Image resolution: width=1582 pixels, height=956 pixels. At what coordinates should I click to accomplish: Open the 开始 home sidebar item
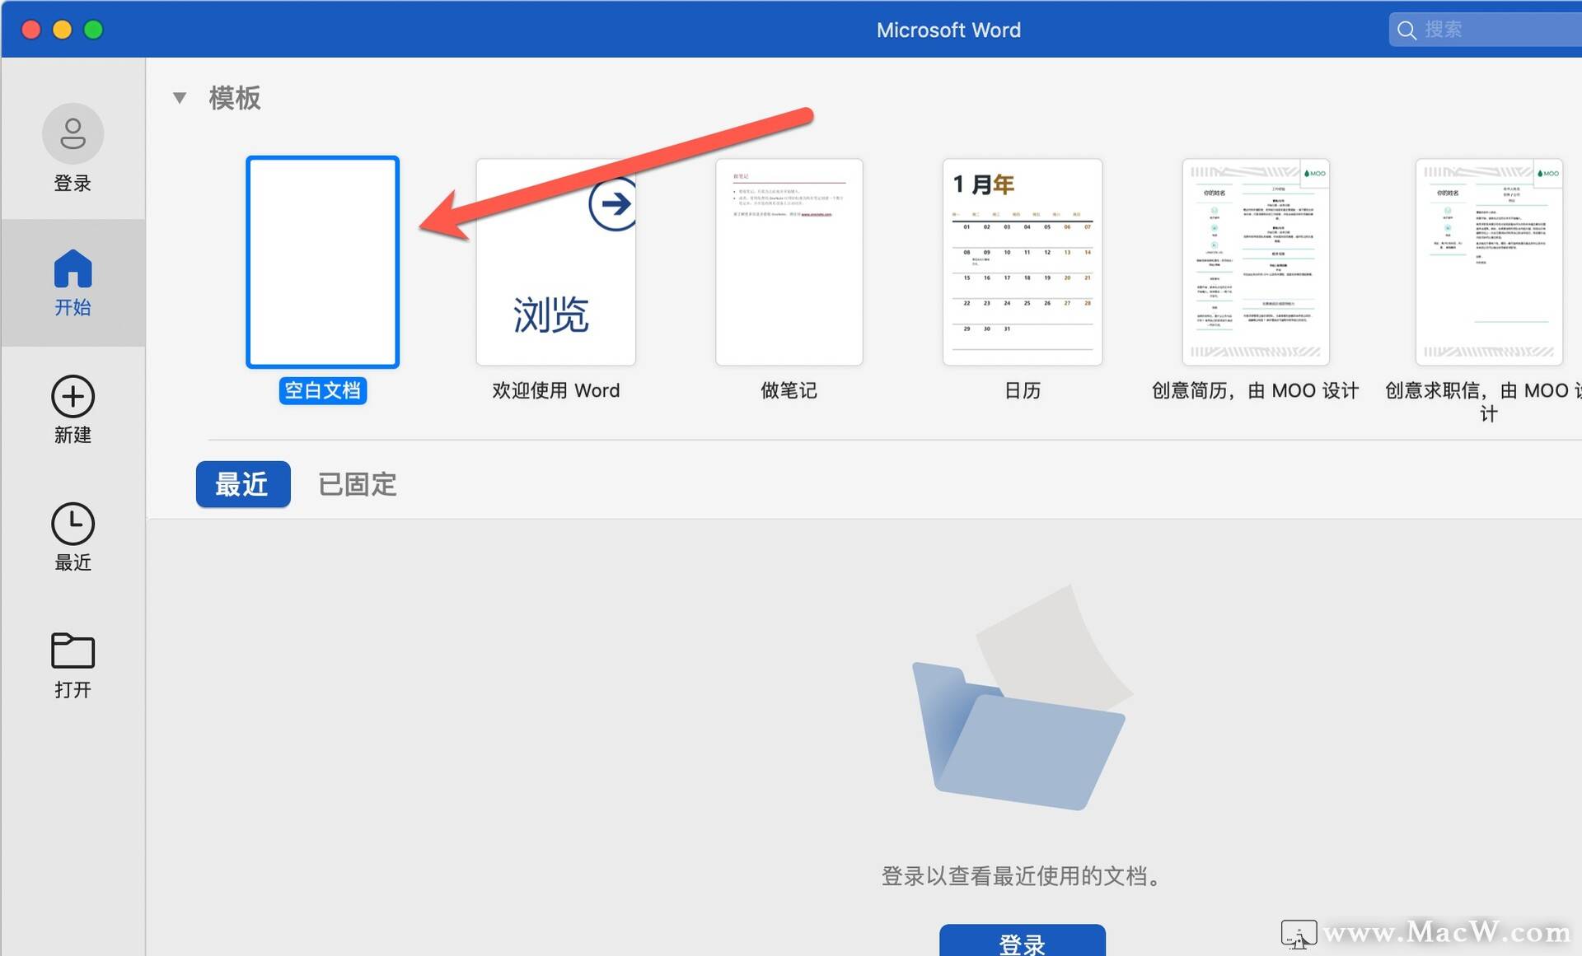click(x=73, y=282)
